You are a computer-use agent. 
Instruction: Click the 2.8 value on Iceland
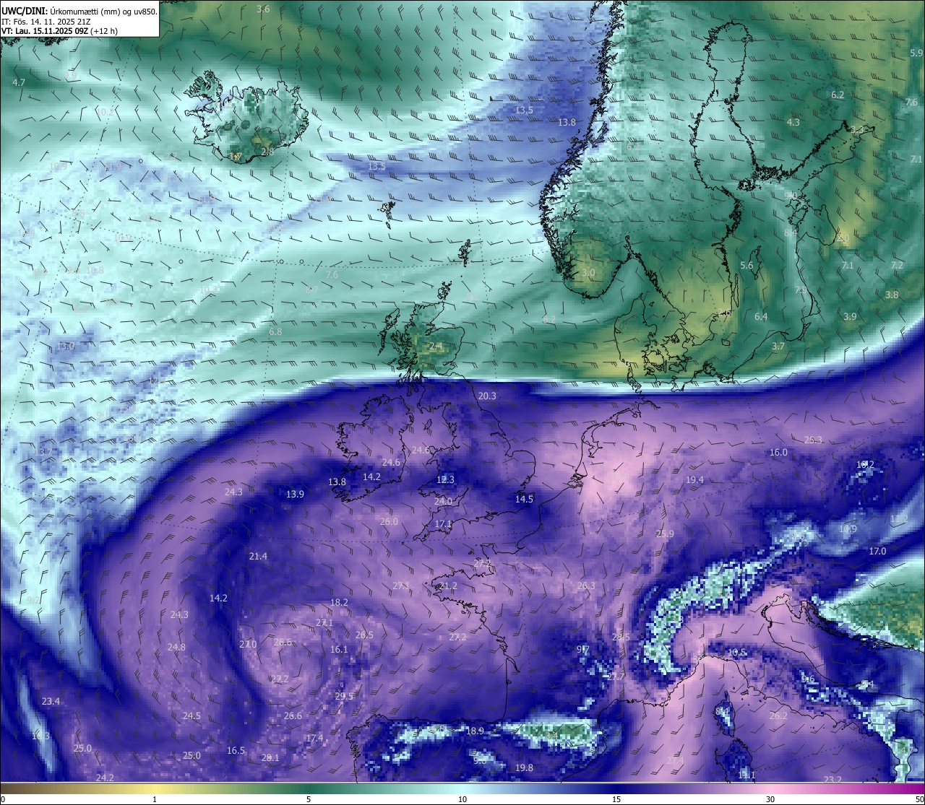tap(267, 152)
